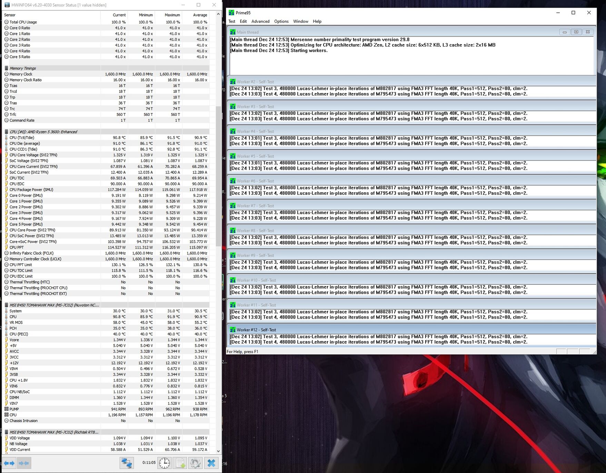Select the Core 5 Power (SMU) row
Image resolution: width=606 pixels, height=473 pixels.
click(106, 224)
